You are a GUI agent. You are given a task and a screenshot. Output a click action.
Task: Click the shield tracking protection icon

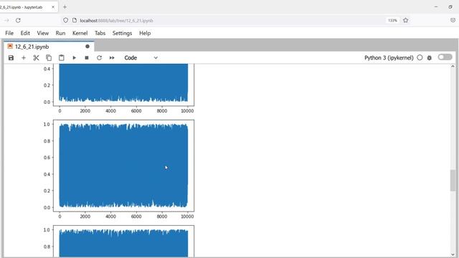pyautogui.click(x=65, y=21)
